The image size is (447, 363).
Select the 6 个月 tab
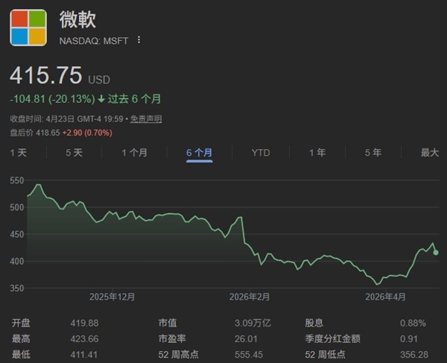[x=199, y=152]
